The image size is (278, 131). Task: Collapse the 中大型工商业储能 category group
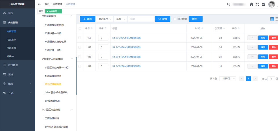[x=72, y=109]
